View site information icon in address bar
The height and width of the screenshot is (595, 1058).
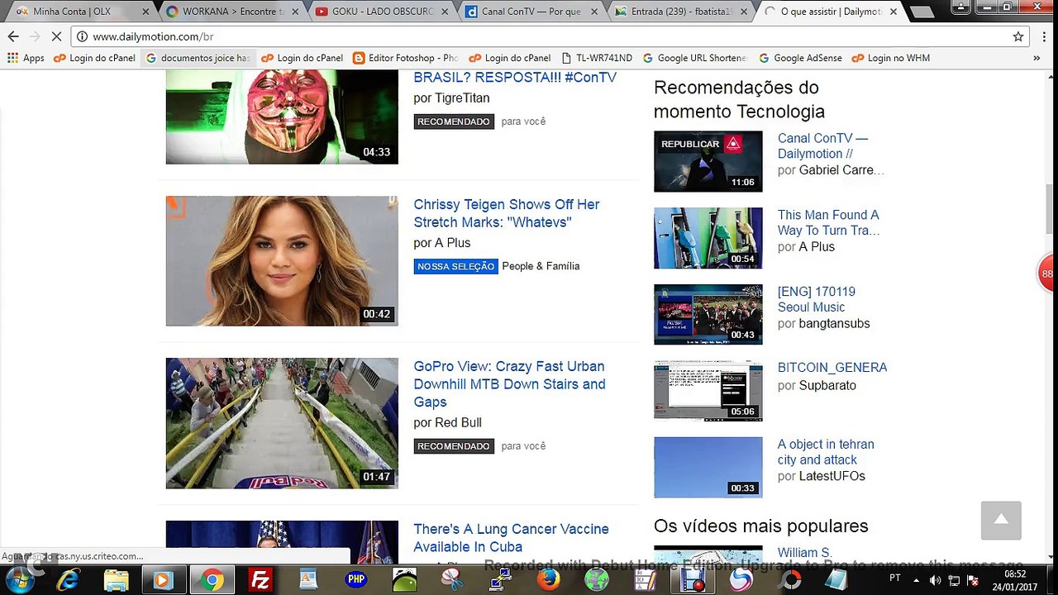82,36
